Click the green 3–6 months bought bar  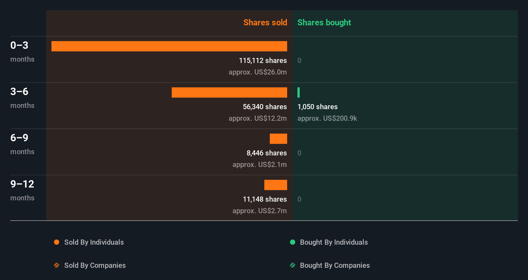coord(299,92)
